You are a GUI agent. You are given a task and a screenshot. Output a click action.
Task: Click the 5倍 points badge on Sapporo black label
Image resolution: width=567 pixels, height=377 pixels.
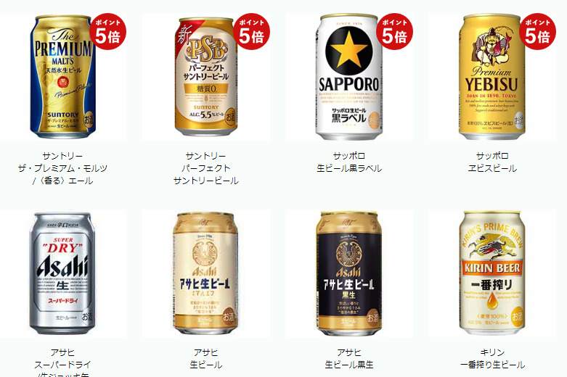click(x=394, y=31)
